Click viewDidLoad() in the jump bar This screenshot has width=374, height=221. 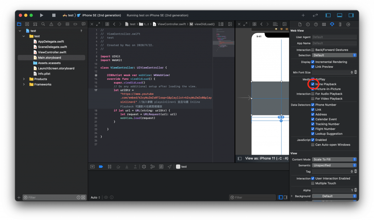[x=204, y=24]
